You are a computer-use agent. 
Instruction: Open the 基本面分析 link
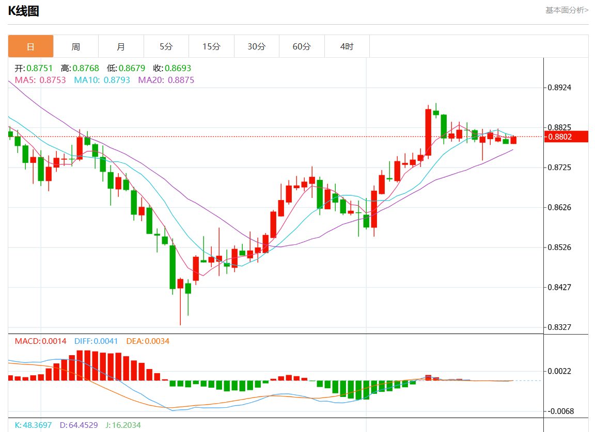tap(567, 10)
